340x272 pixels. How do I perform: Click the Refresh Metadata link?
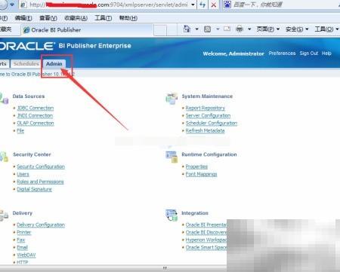205,130
